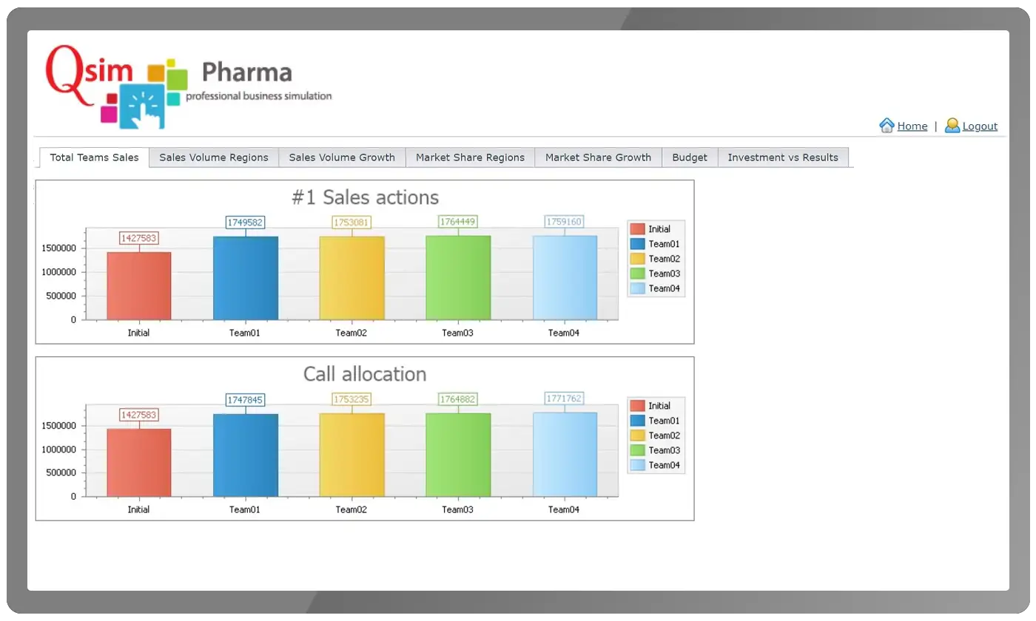
Task: Click the 1771762 value label on Team04
Action: [564, 398]
